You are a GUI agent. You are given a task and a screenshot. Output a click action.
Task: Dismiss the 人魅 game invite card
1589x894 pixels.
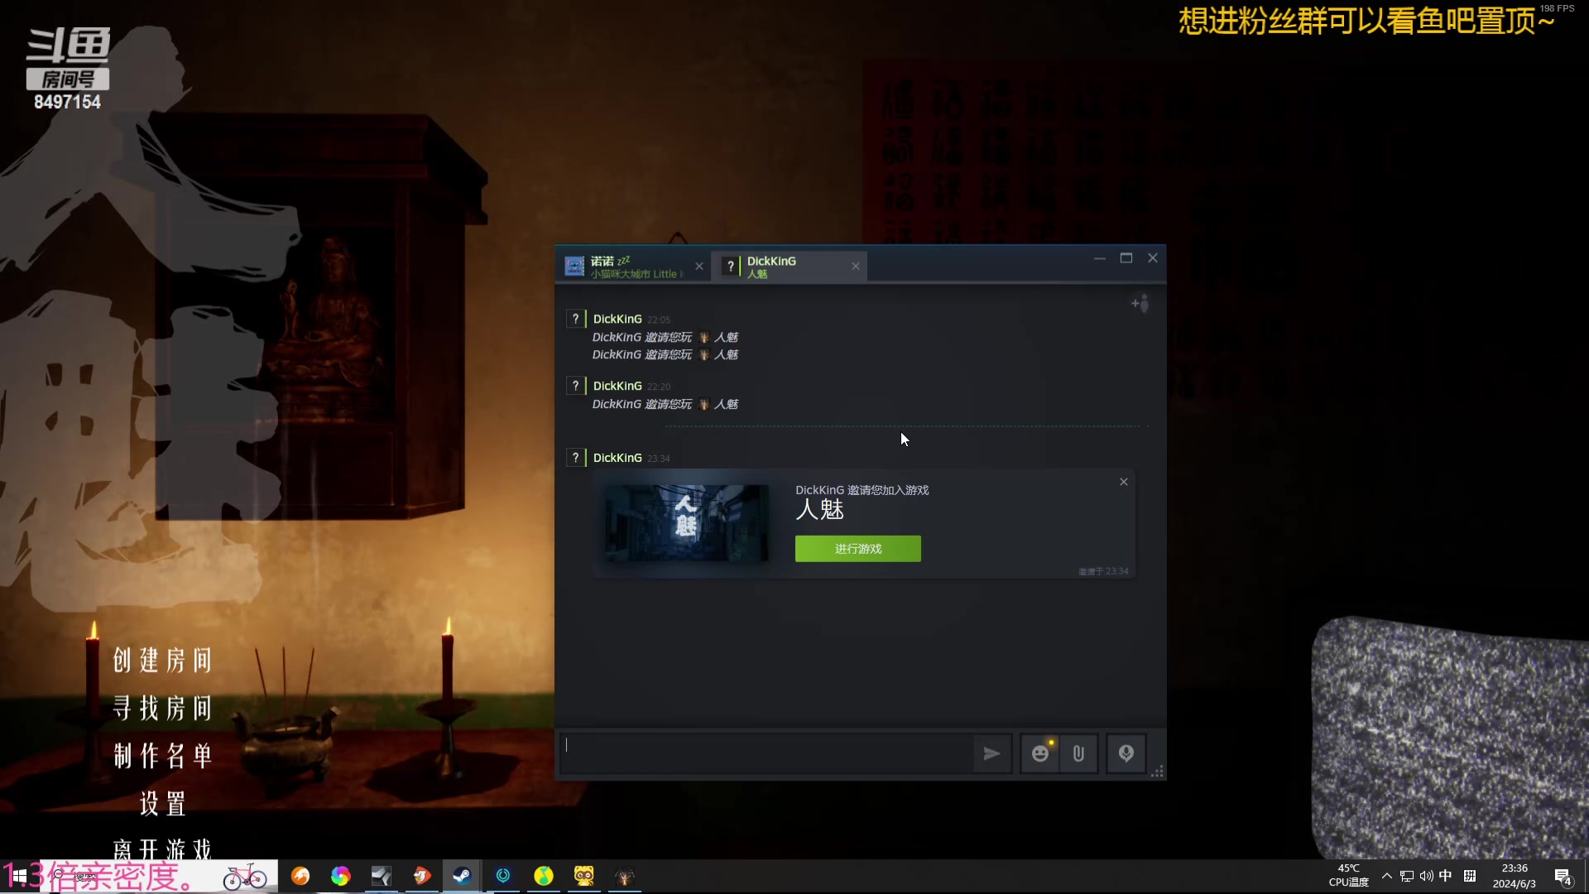point(1124,482)
